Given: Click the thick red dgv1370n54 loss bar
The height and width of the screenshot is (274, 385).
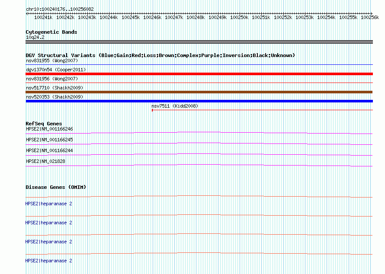Looking at the screenshot, I should point(199,74).
